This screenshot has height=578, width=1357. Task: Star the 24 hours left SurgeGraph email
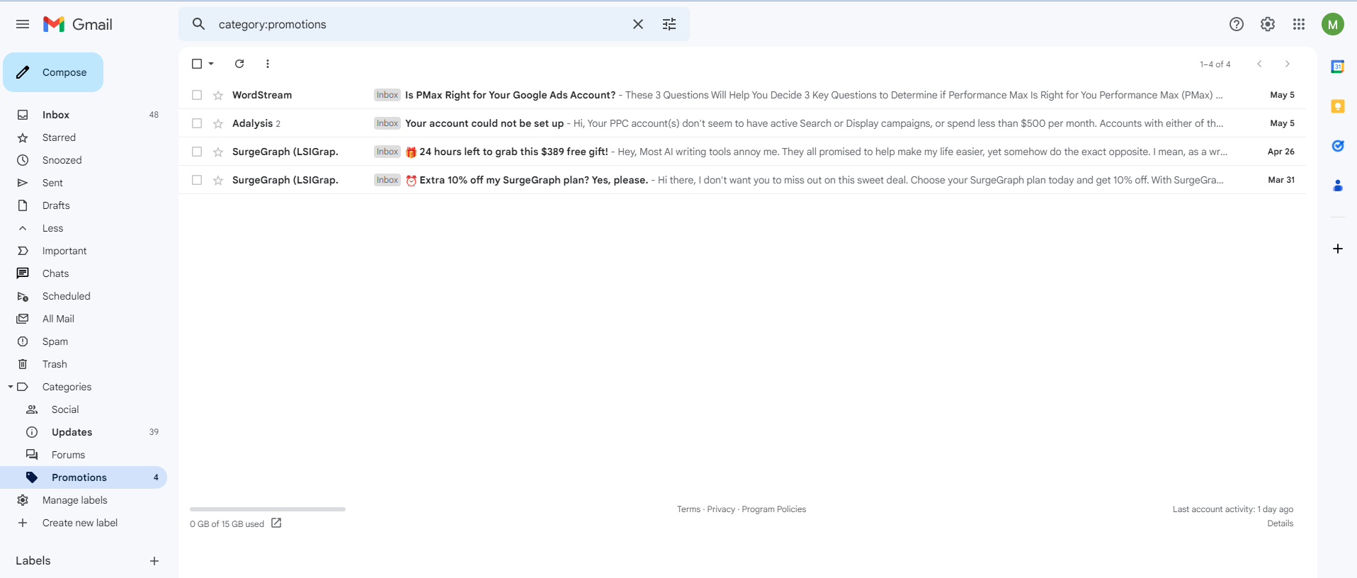coord(218,152)
